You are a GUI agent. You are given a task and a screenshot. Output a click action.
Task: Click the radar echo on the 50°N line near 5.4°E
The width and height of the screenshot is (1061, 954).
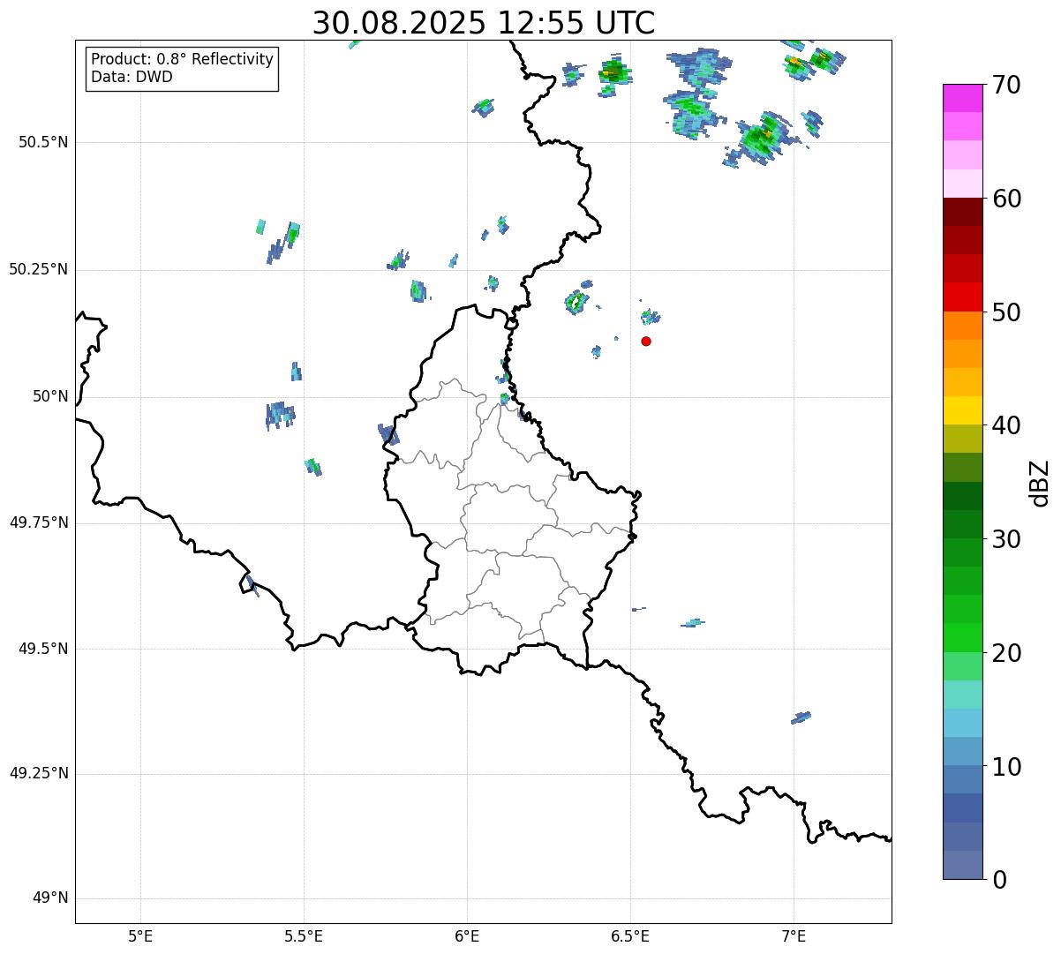[280, 414]
